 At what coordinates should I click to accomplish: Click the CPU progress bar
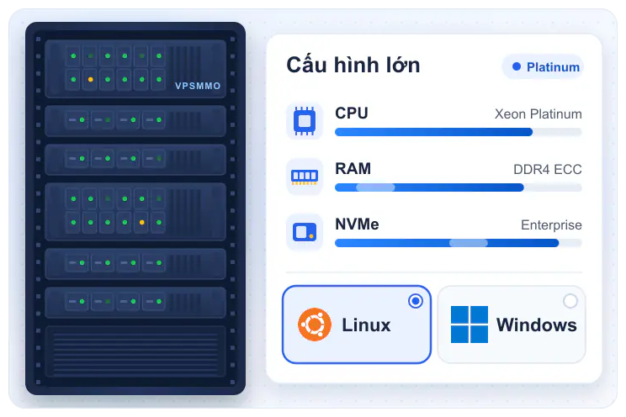point(459,132)
